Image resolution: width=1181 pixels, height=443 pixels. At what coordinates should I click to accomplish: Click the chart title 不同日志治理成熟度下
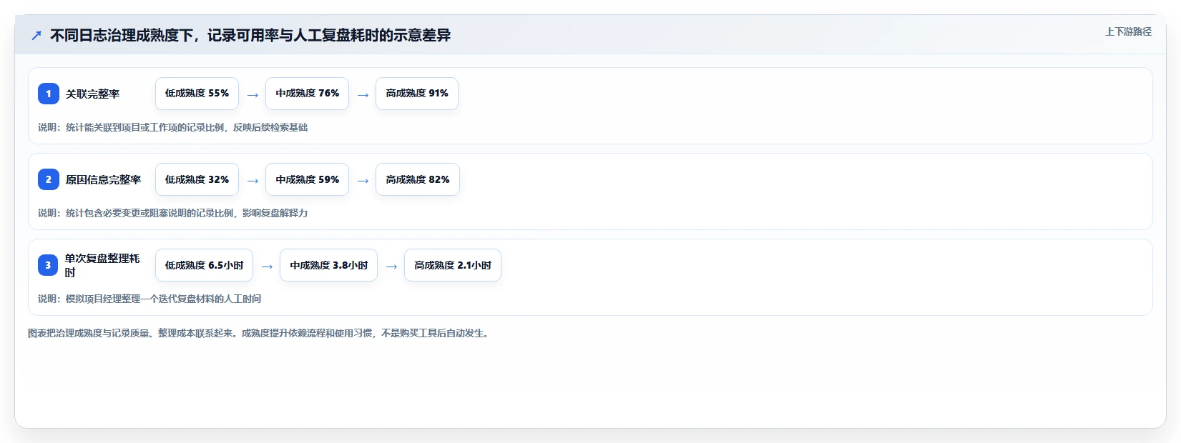coord(250,35)
